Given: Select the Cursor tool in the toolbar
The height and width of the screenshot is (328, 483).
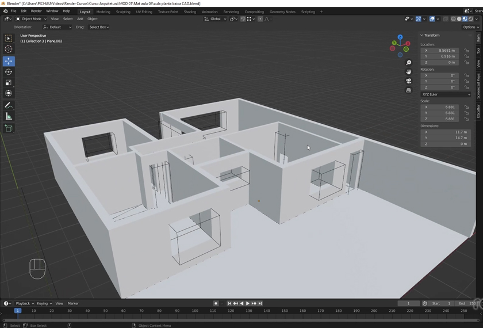Looking at the screenshot, I should click(9, 49).
